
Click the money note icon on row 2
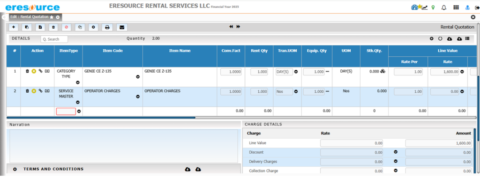coord(47,91)
